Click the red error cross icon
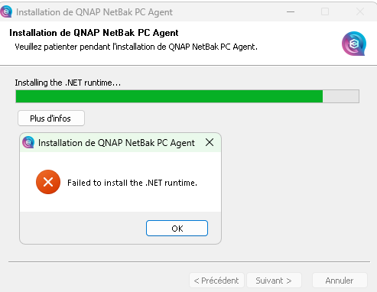The image size is (377, 292). coord(48,182)
